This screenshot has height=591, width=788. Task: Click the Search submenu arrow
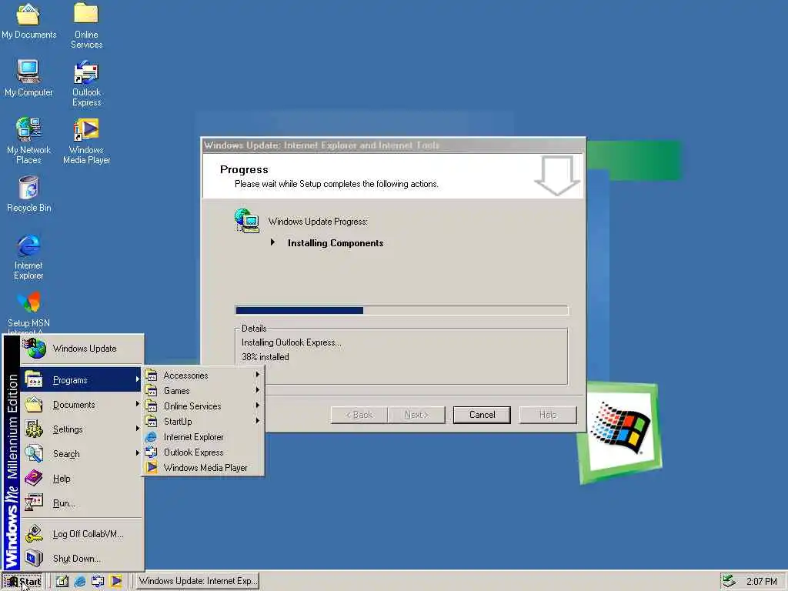137,452
